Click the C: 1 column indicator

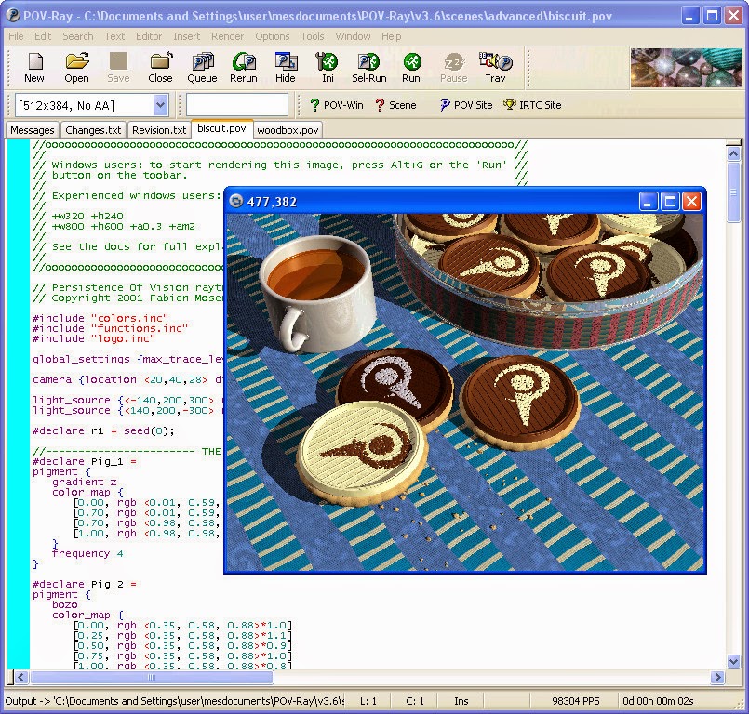point(415,701)
